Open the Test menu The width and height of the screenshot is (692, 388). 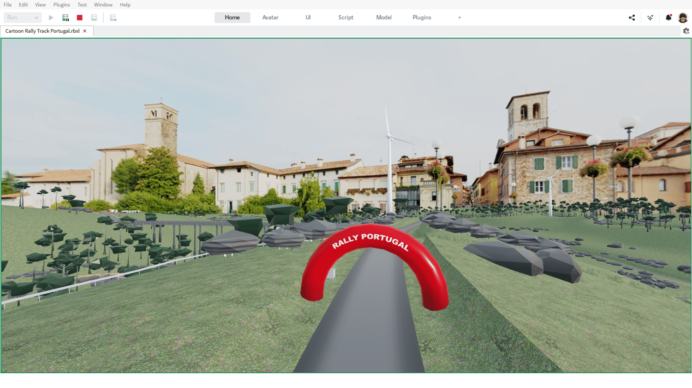[82, 5]
